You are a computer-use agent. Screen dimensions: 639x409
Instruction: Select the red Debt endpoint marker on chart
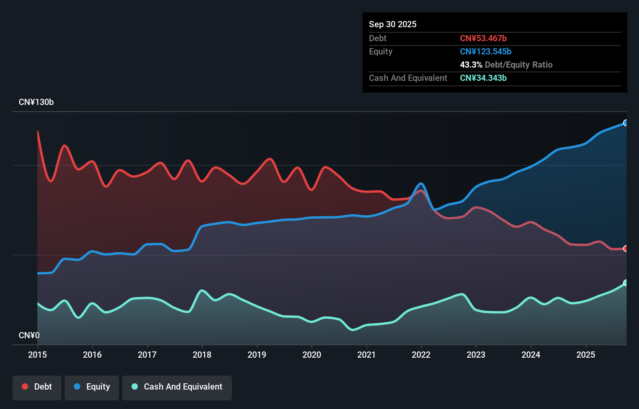tap(625, 248)
